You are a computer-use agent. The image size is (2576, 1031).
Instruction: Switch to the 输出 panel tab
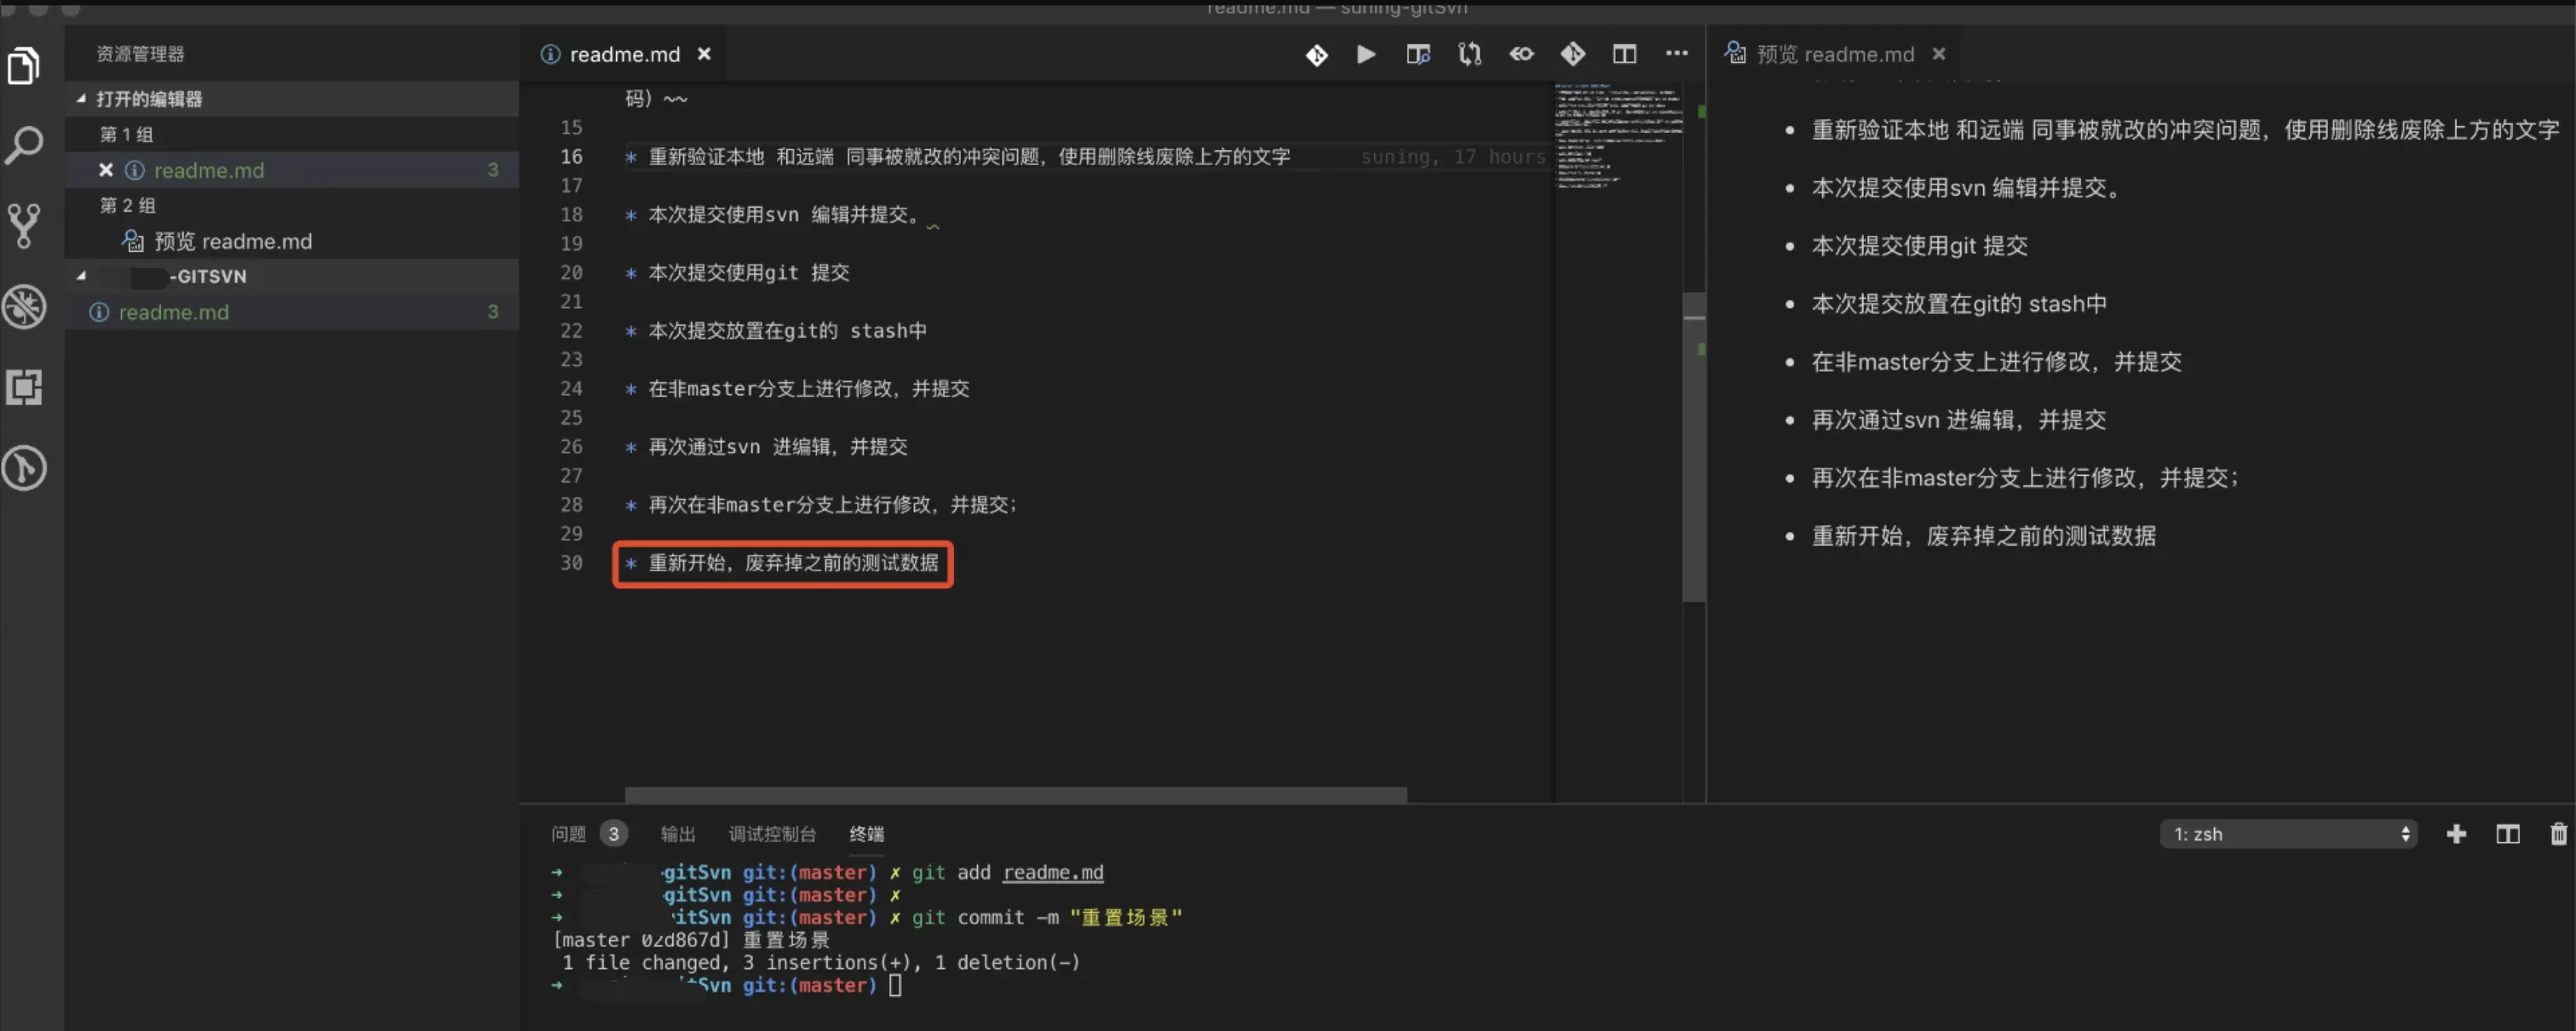677,833
